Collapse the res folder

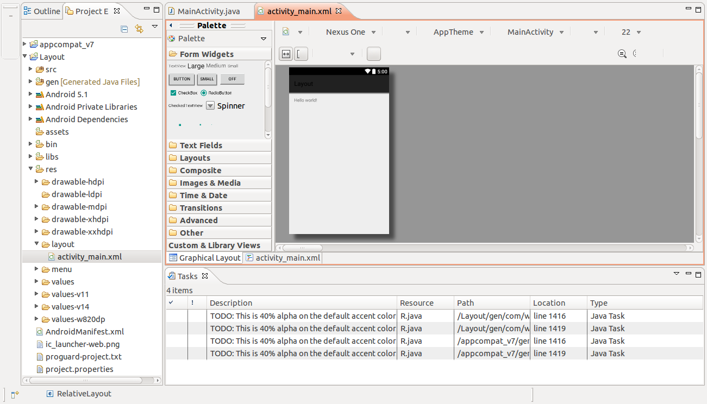coord(31,169)
